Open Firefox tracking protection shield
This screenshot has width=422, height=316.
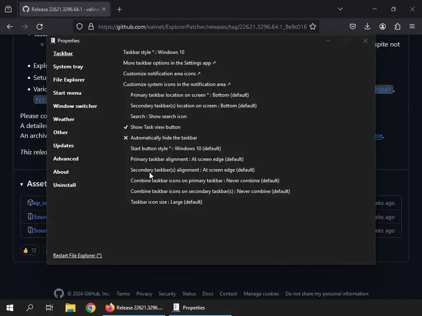80,27
